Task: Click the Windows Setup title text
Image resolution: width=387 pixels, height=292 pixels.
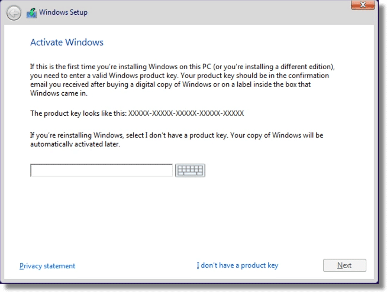Action: pyautogui.click(x=63, y=12)
